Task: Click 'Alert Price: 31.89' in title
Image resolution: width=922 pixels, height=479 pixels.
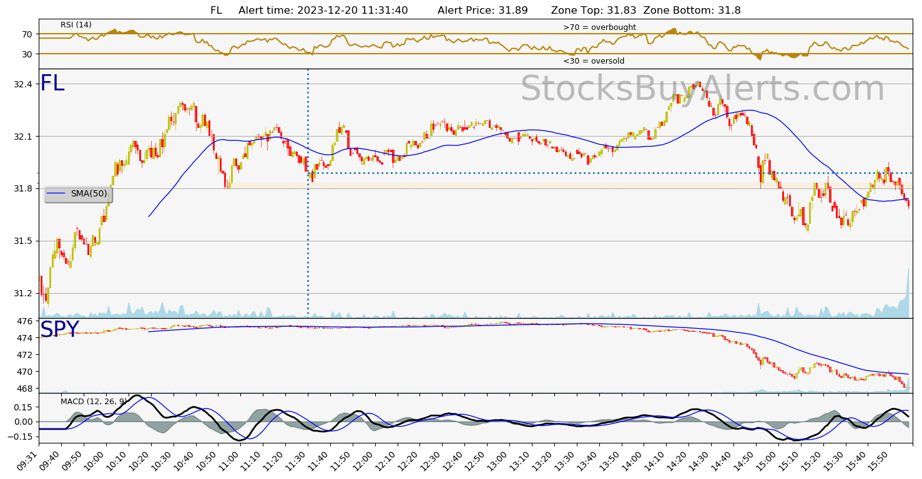Action: point(483,10)
